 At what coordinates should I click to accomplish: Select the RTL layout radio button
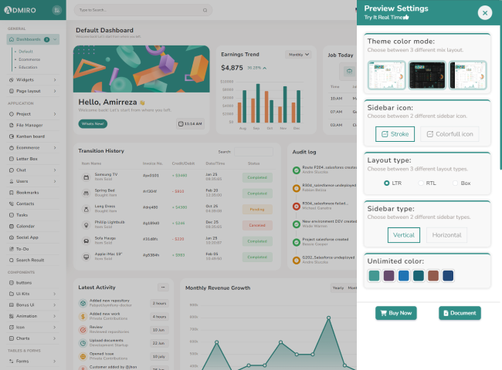pos(422,183)
